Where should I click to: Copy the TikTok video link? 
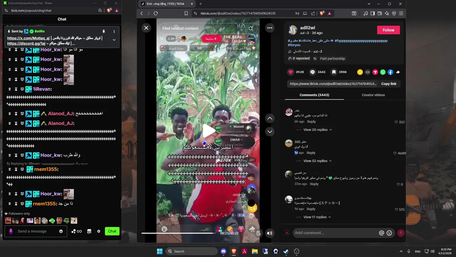[x=389, y=84]
